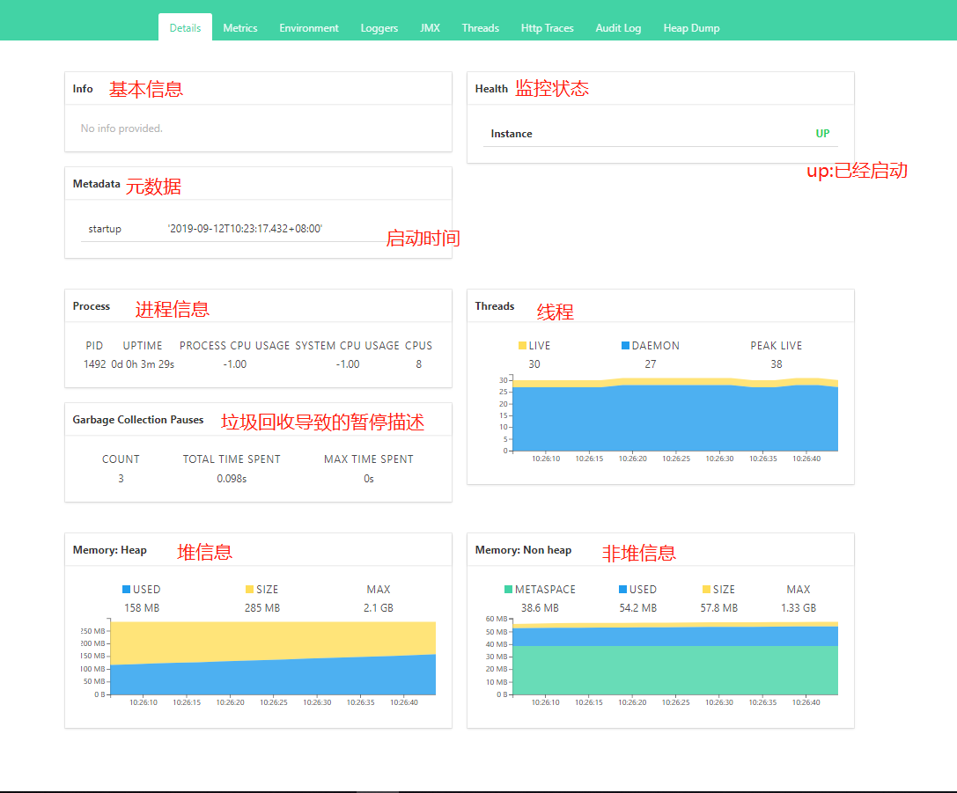Click the yellow SIZE swatch in Heap memory
This screenshot has height=793, width=957.
(x=249, y=590)
